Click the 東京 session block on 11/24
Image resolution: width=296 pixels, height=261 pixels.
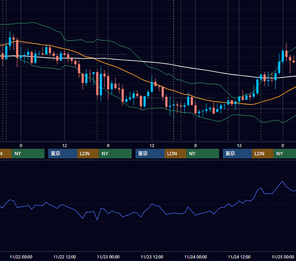tap(237, 154)
